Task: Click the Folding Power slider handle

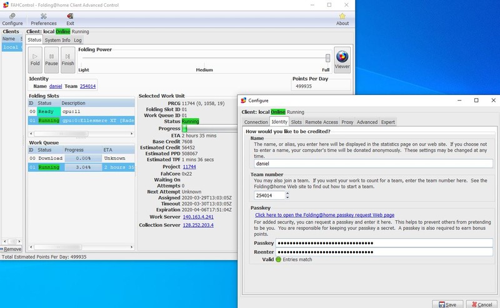Action: (x=327, y=57)
